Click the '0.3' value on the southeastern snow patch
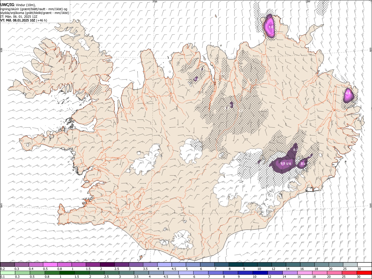This screenshot has width=372, height=279. point(296,150)
